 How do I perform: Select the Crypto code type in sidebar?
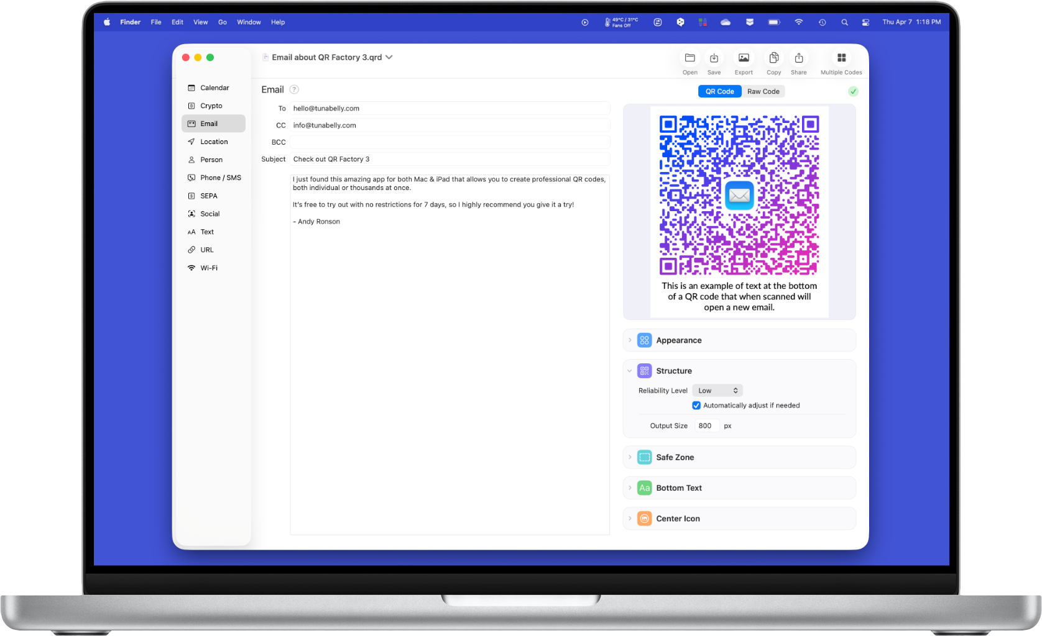[x=211, y=106]
